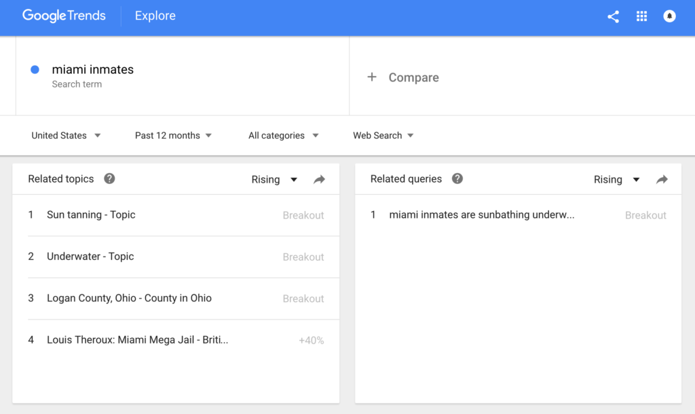
Task: Open the All categories dropdown
Action: coord(283,136)
